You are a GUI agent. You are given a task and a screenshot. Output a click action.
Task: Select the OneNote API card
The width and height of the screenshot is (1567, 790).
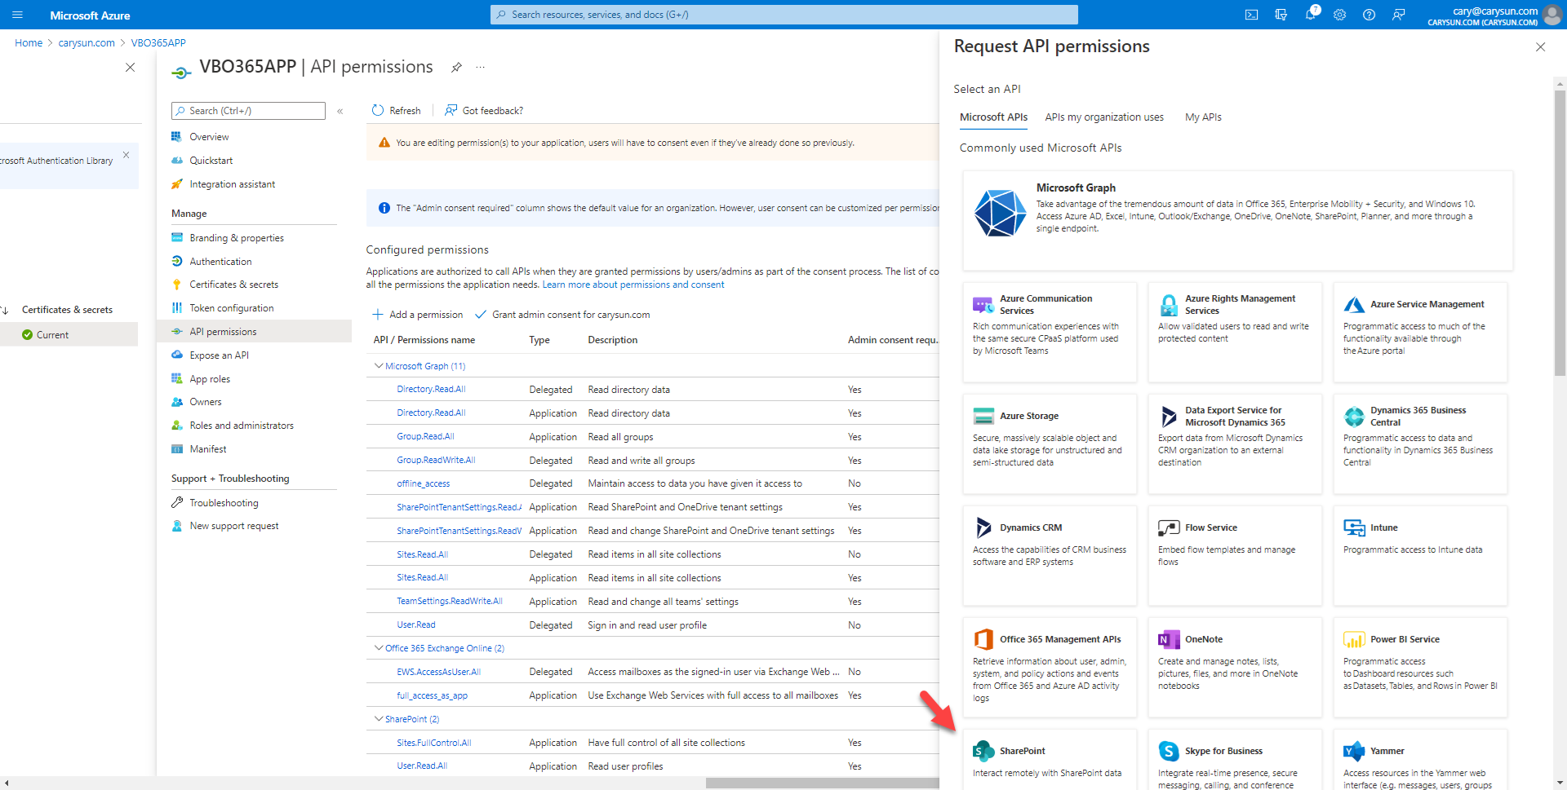pyautogui.click(x=1235, y=667)
